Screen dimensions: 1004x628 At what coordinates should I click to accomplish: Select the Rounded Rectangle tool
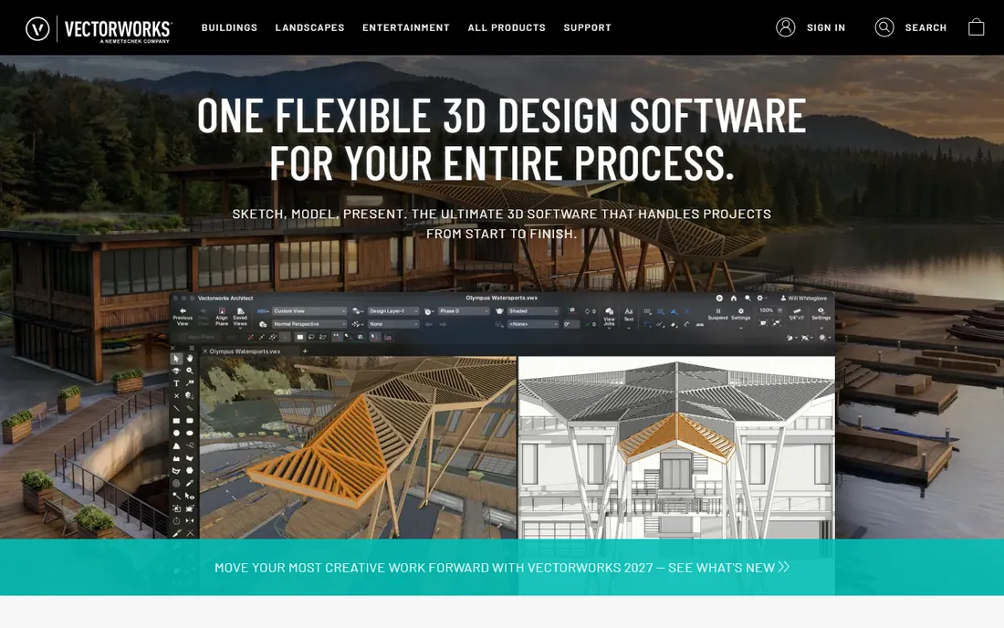coord(190,421)
